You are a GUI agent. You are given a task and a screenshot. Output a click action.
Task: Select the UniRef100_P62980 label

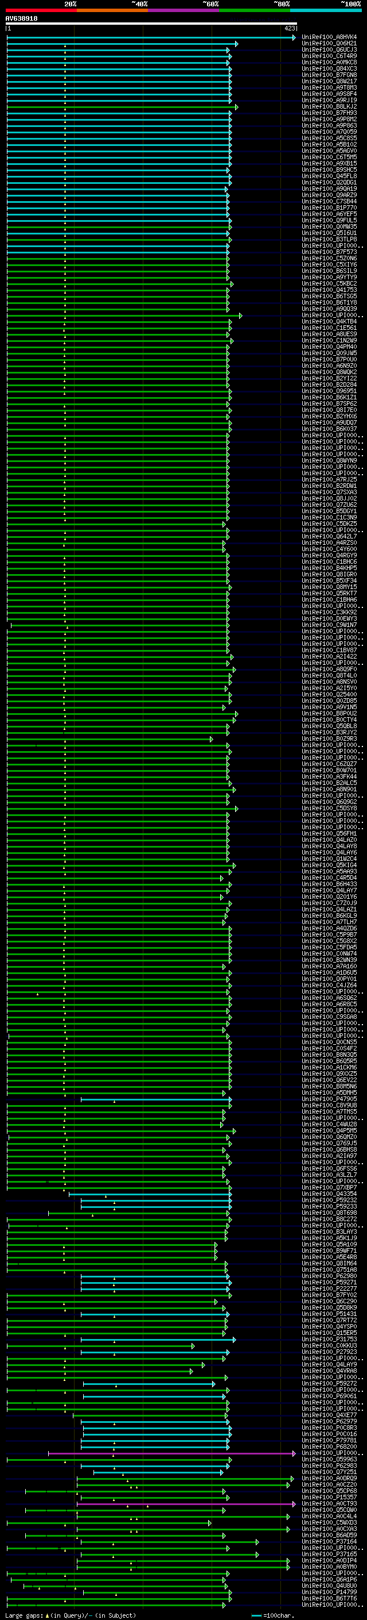pyautogui.click(x=329, y=1276)
